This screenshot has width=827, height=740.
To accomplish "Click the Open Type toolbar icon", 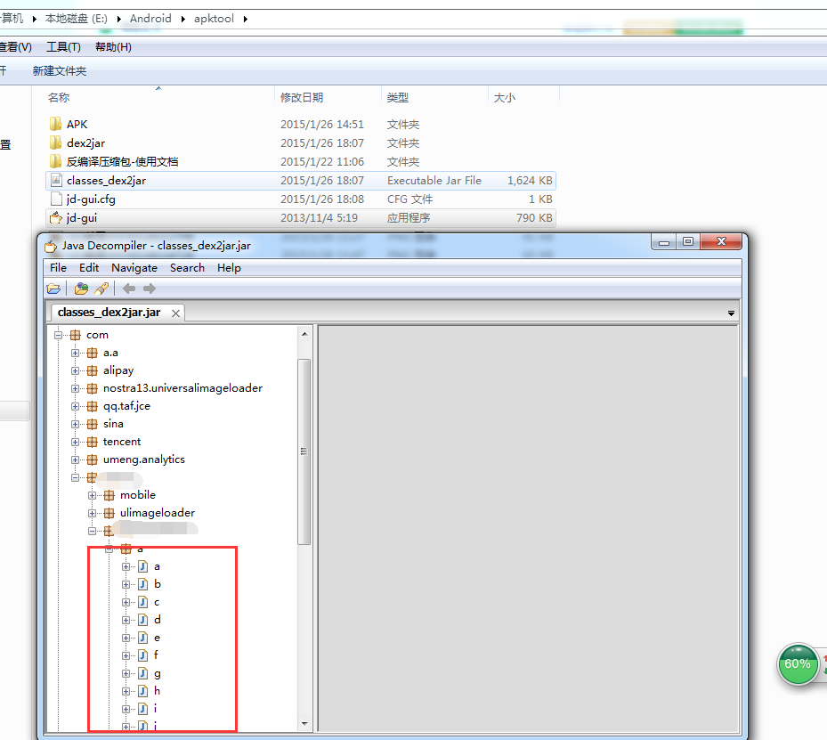I will (x=81, y=289).
